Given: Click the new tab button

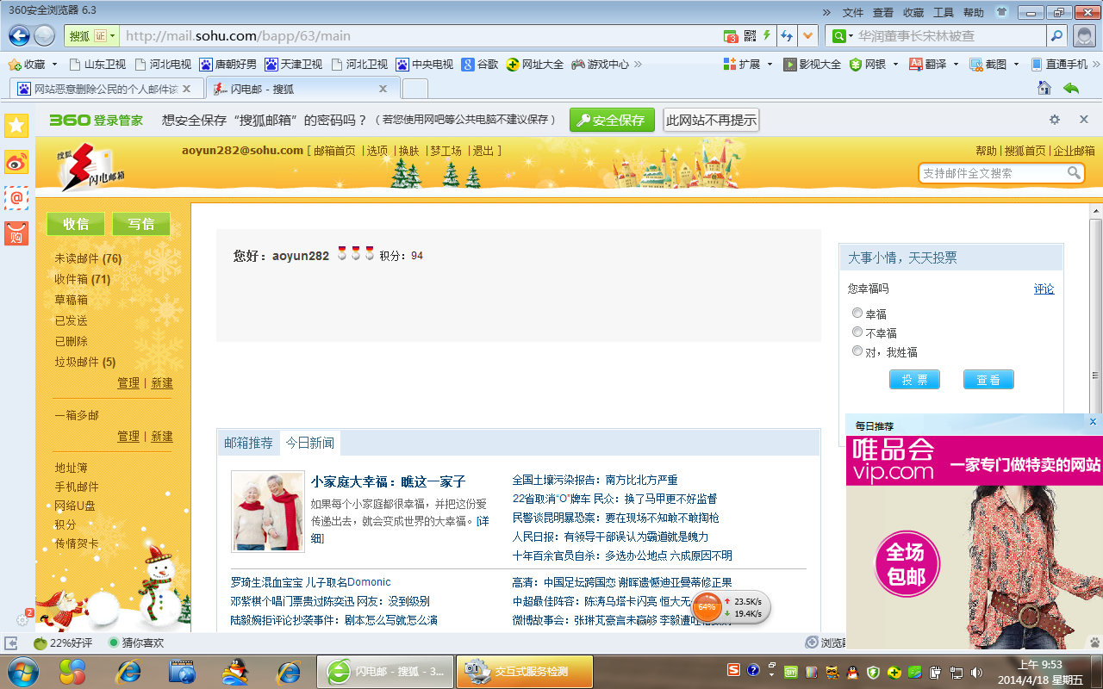Looking at the screenshot, I should coord(414,89).
